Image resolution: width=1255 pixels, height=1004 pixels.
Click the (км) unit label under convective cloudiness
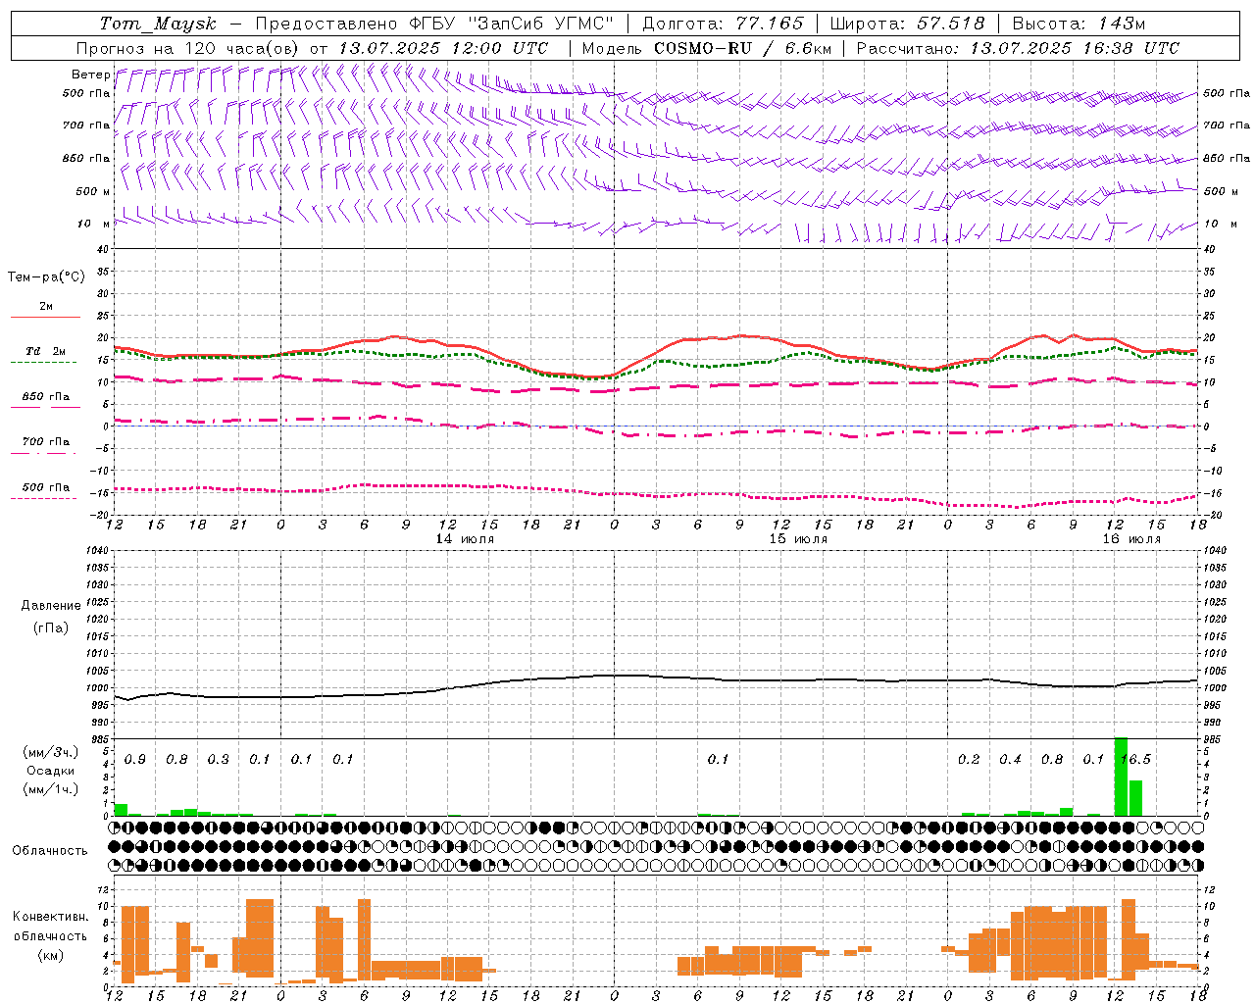coord(50,955)
